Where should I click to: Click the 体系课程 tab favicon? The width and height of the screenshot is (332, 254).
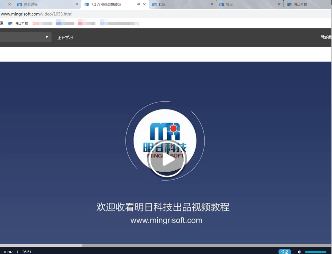(19, 4)
